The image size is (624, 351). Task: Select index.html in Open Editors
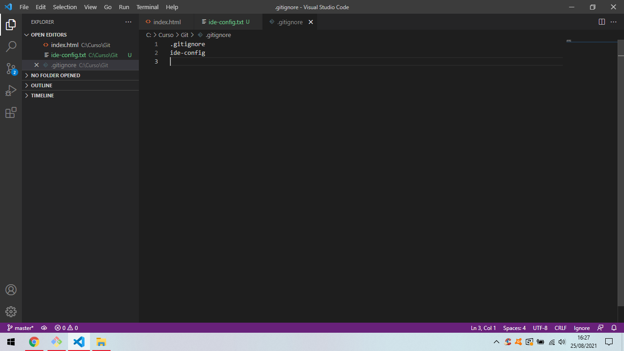80,45
